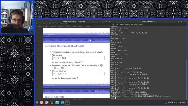Viewport: 188px width, 106px height.
Task: Go to Next page in Okular toolbar
Action: pos(46,26)
